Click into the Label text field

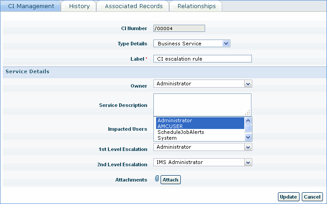(202, 59)
